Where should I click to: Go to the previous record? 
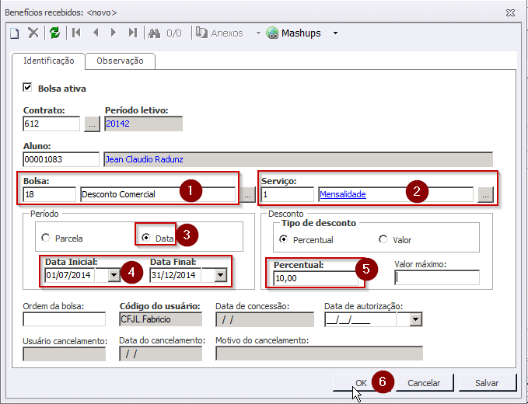click(x=96, y=33)
